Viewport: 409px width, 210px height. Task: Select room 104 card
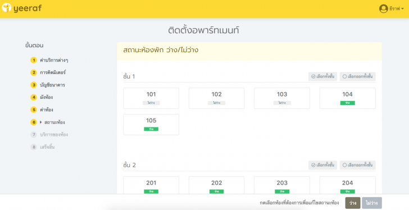pos(347,98)
